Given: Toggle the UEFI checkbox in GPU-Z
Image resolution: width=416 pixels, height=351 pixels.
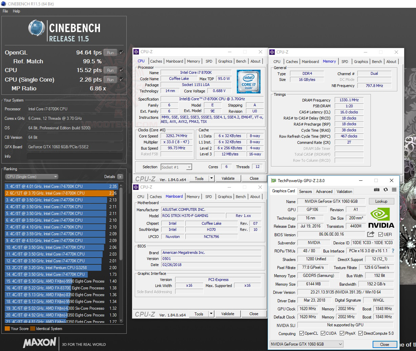Looking at the screenshot, I should pos(381,234).
